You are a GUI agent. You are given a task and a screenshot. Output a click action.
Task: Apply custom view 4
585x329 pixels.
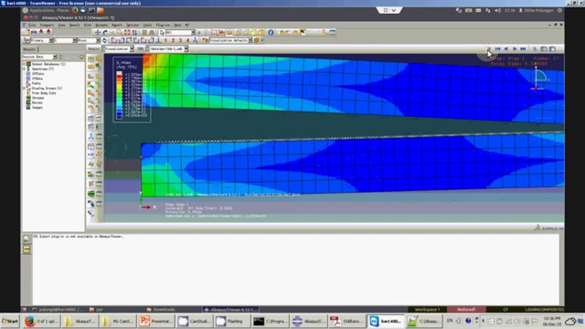[187, 40]
